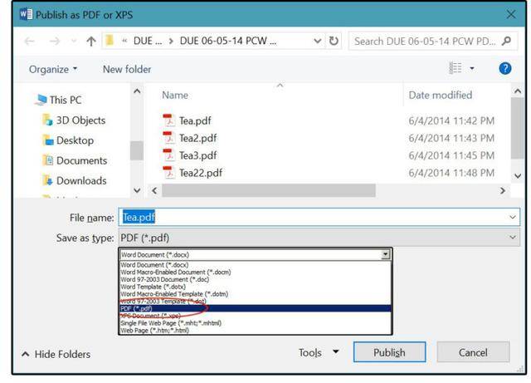Expand the Organize dropdown menu
The width and height of the screenshot is (531, 383).
[x=53, y=69]
